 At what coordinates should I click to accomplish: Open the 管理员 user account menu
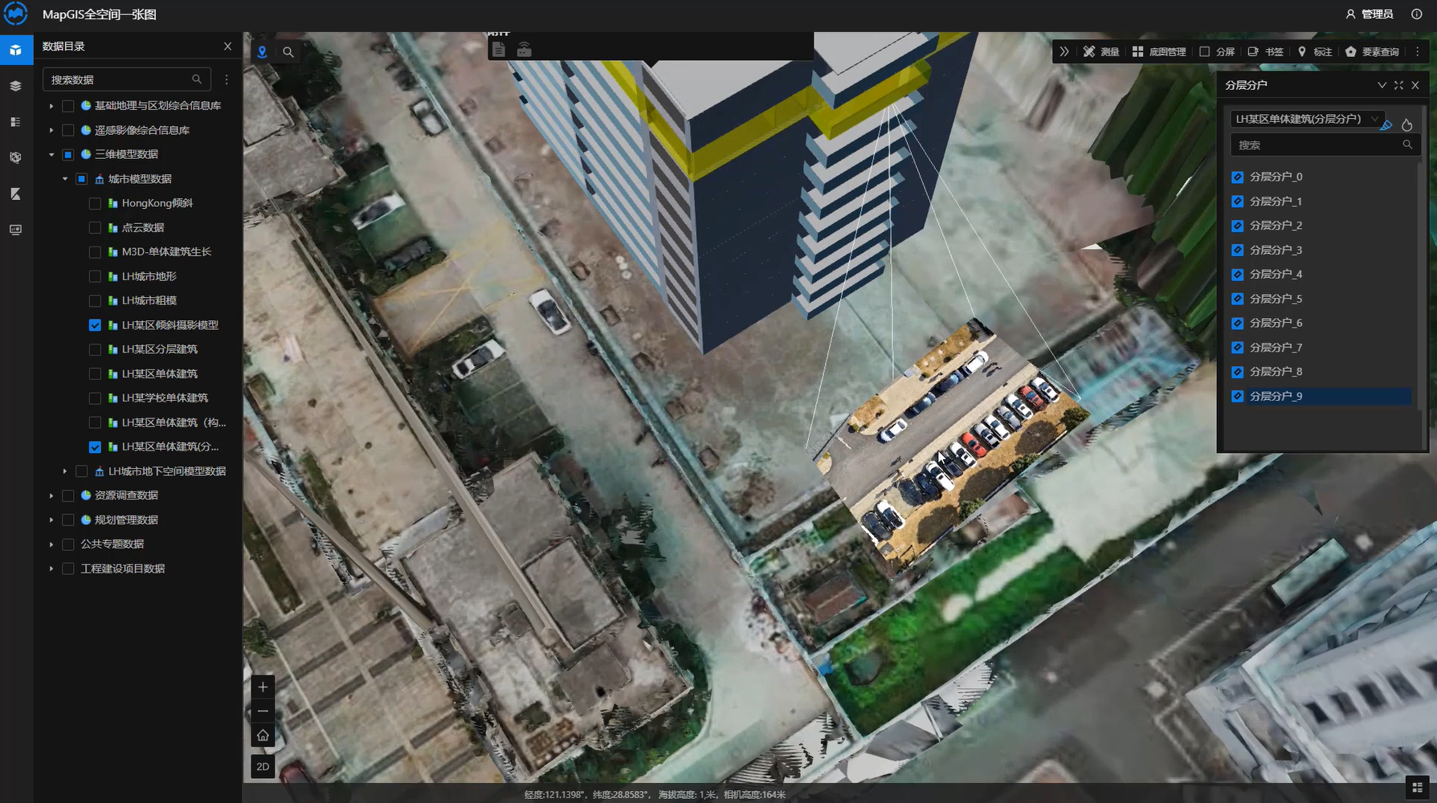(x=1370, y=14)
